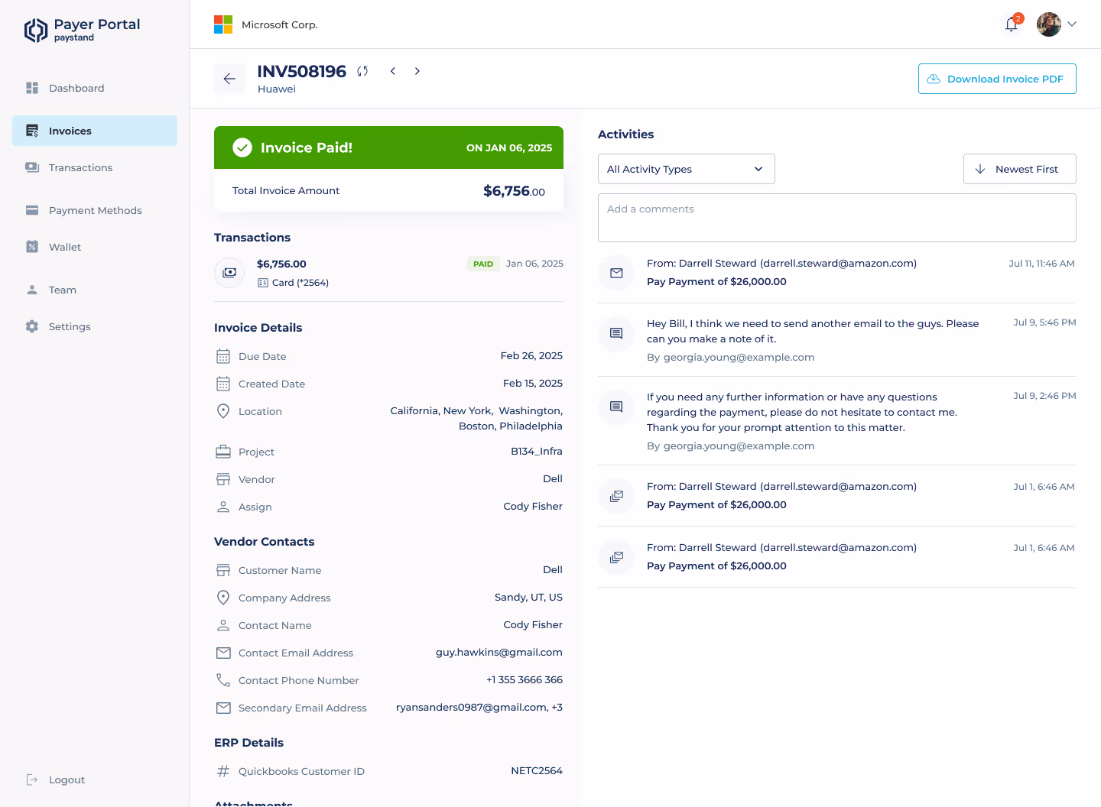Image resolution: width=1101 pixels, height=807 pixels.
Task: Refresh invoice INV508196 sync icon
Action: tap(362, 71)
